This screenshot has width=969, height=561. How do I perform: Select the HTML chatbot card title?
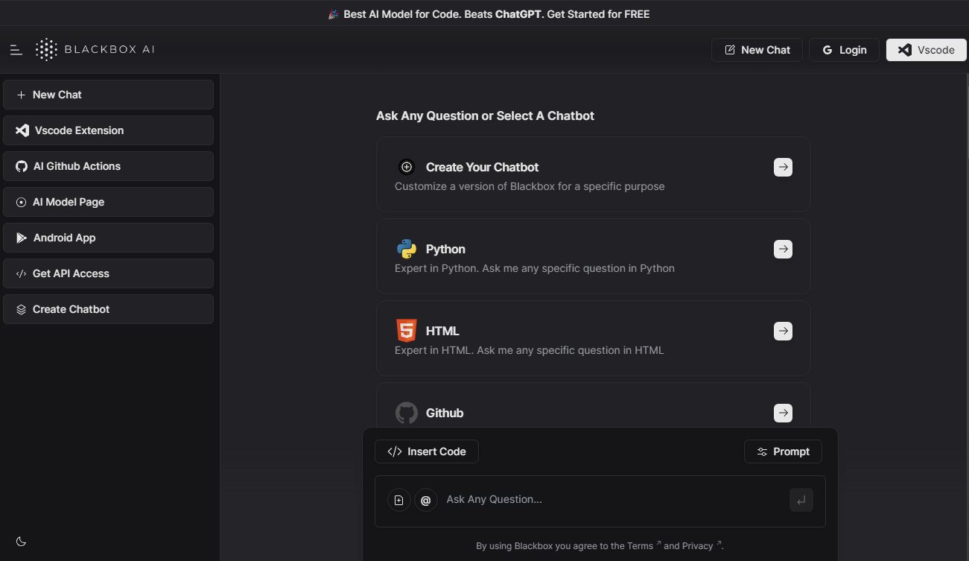tap(442, 331)
